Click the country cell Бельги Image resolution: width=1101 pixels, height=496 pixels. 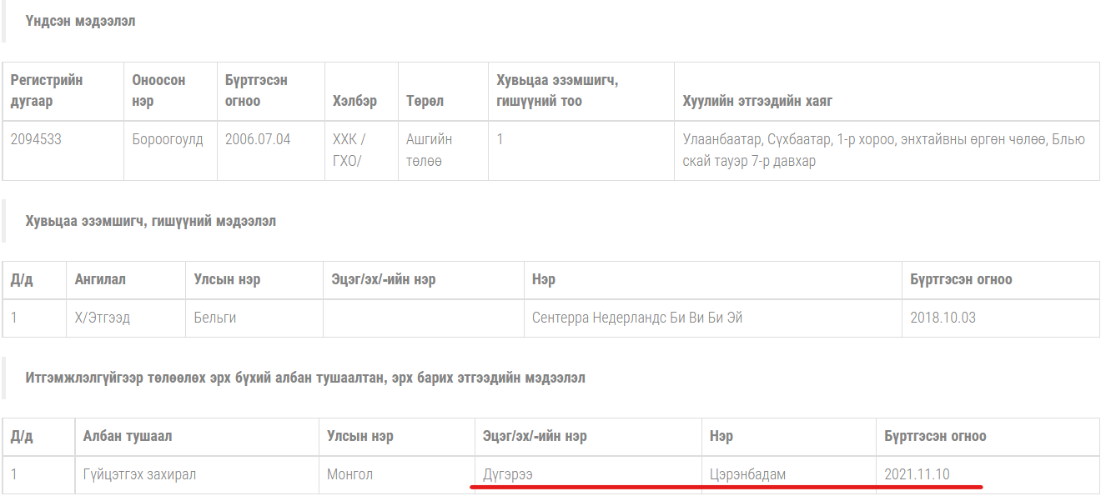click(x=214, y=318)
